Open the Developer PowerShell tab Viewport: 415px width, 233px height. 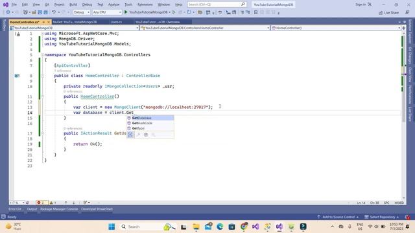(x=97, y=209)
